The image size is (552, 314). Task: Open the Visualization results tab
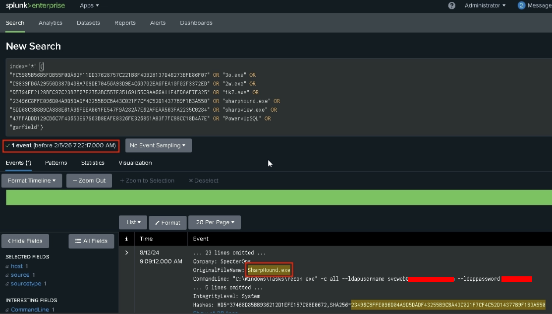click(x=135, y=163)
